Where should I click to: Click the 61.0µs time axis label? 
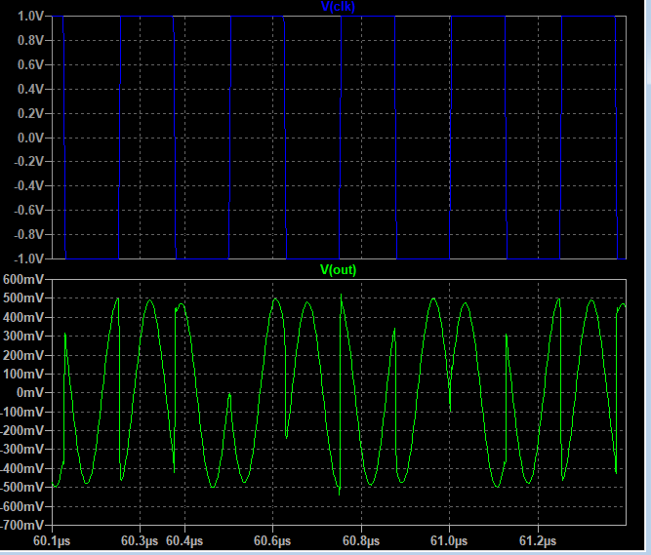coord(448,540)
